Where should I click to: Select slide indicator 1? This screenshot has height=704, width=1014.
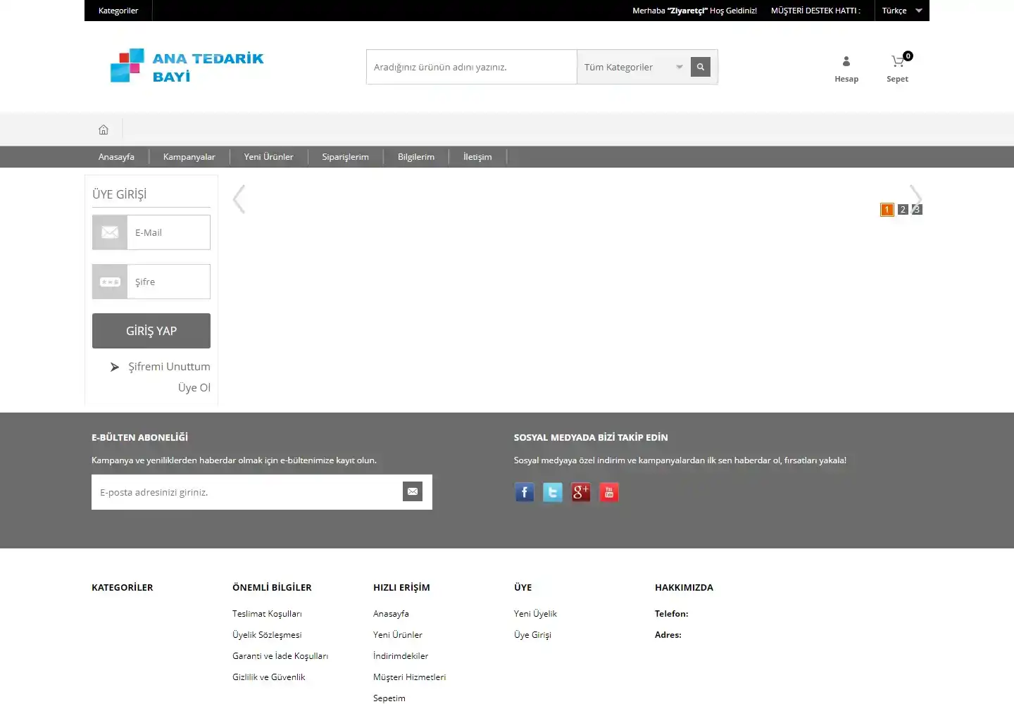coord(887,210)
